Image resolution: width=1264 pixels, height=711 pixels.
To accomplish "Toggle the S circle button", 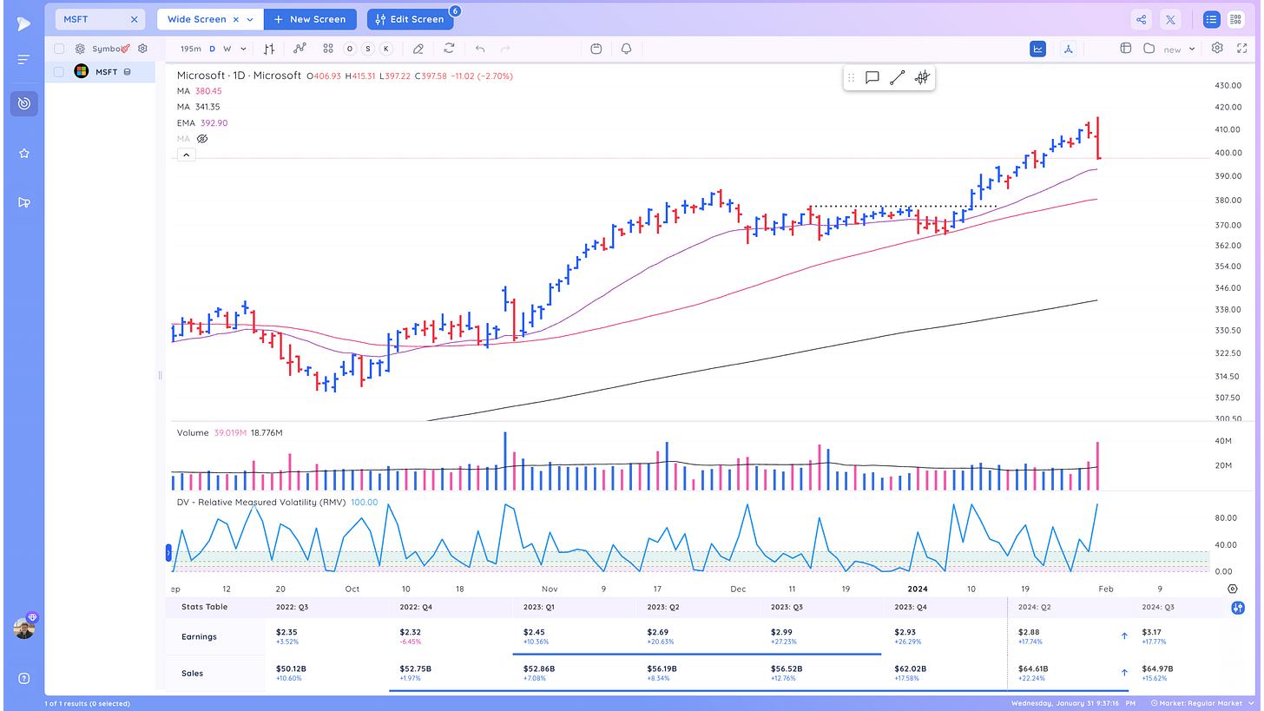I will coord(367,49).
